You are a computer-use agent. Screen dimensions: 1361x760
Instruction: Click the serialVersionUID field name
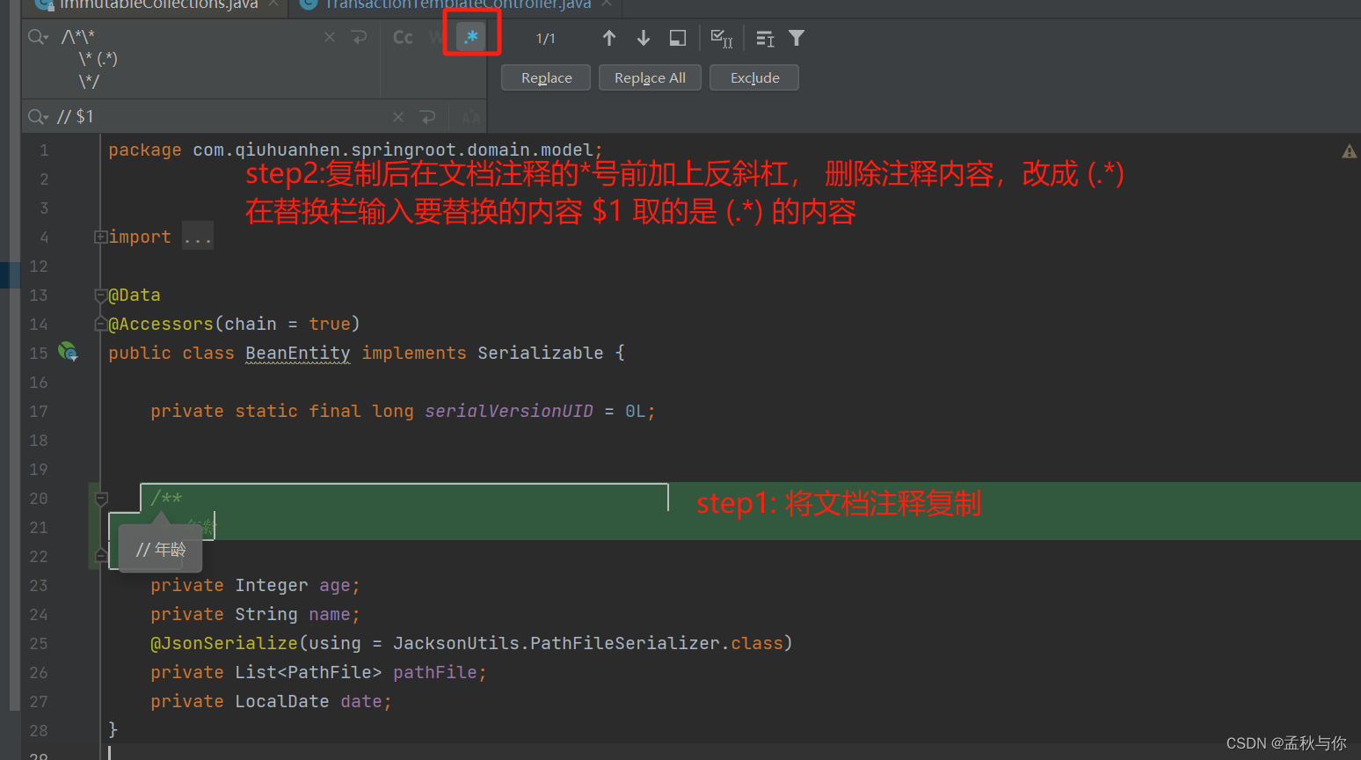[509, 411]
